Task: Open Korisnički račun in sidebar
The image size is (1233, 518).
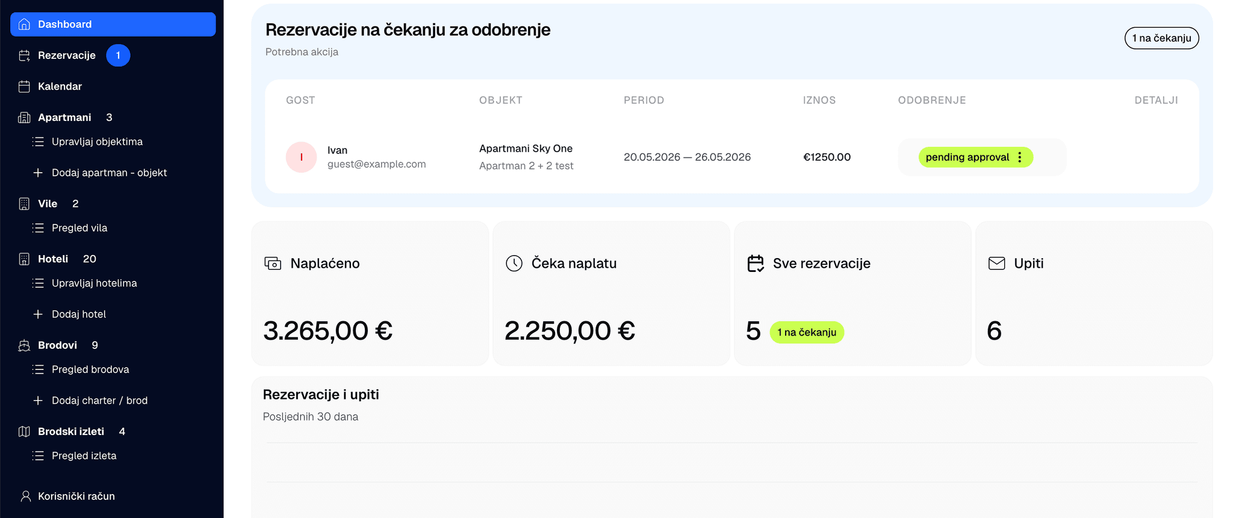Action: click(x=76, y=496)
